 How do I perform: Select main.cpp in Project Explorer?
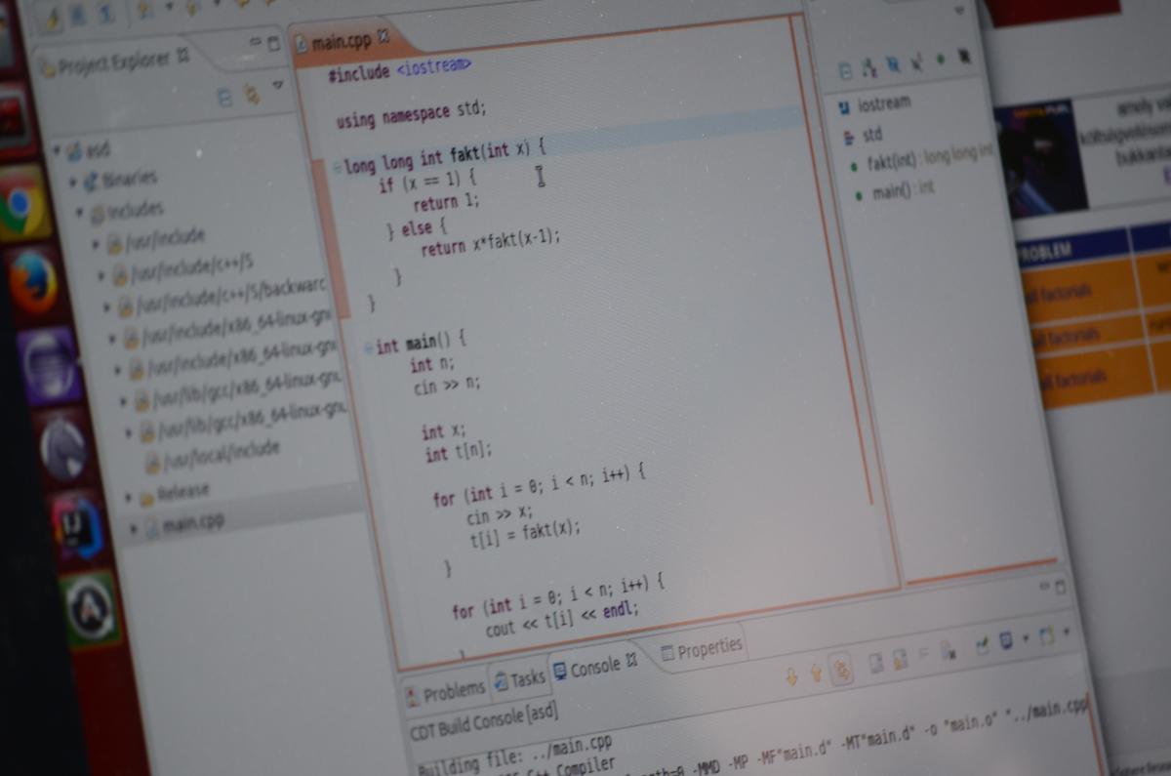point(192,524)
